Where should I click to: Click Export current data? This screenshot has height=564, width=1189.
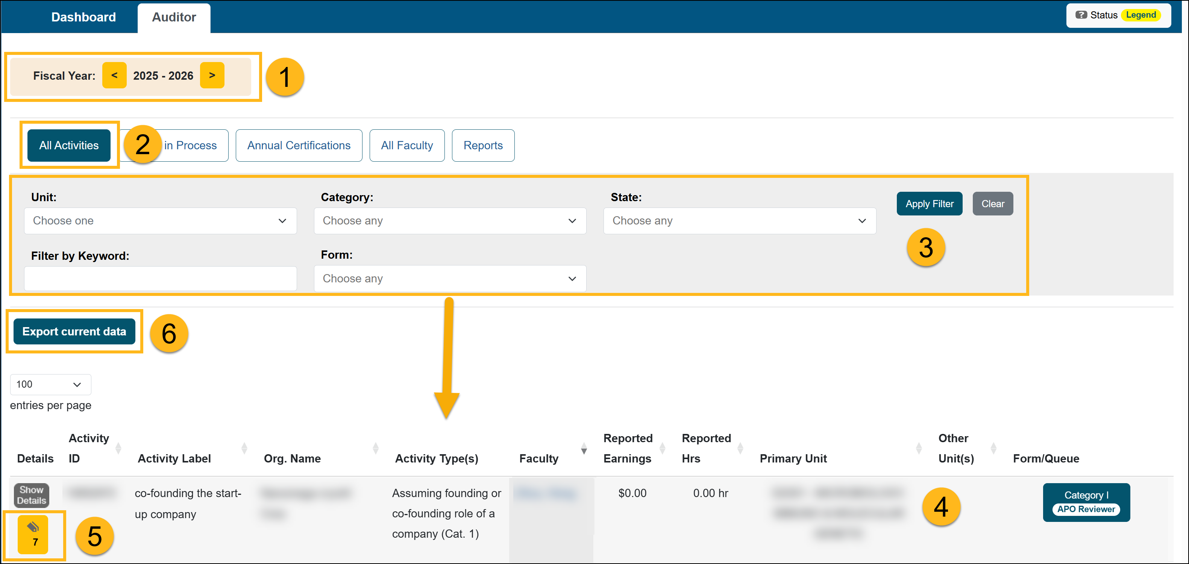point(74,331)
